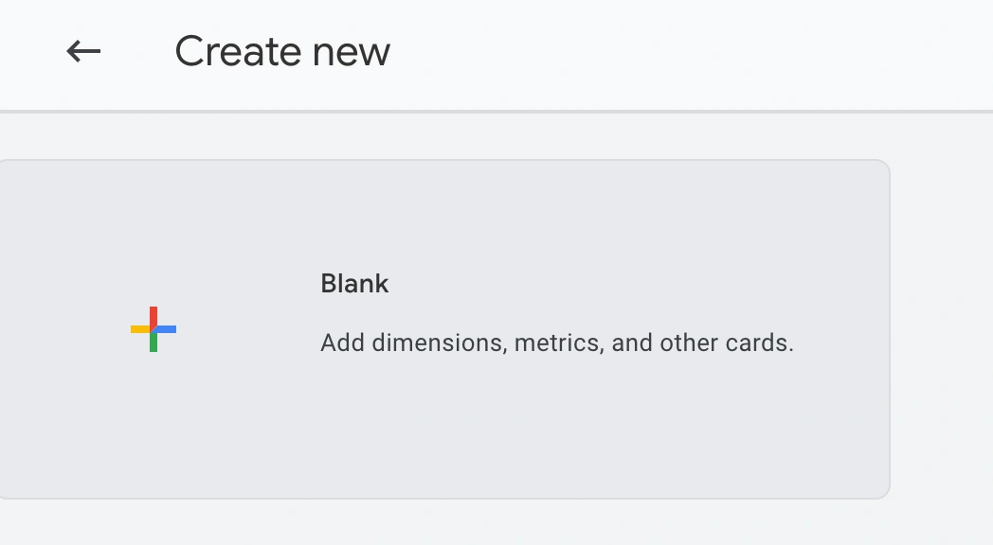Click 'other cards' in Blank description
This screenshot has height=545, width=993.
click(727, 343)
